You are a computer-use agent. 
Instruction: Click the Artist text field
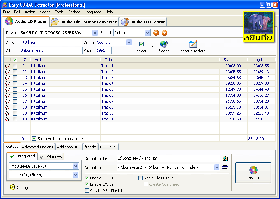point(51,42)
